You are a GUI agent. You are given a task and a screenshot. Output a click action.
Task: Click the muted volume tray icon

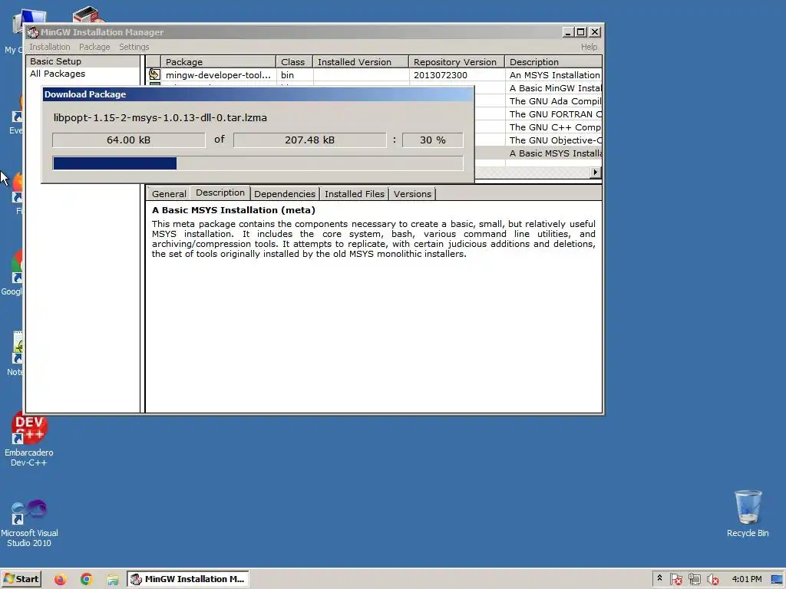(x=712, y=579)
